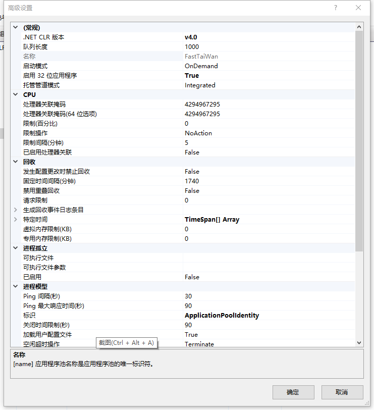Select the 处理器关联掩码(64 位选项) value
This screenshot has height=410, width=374.
(202, 114)
